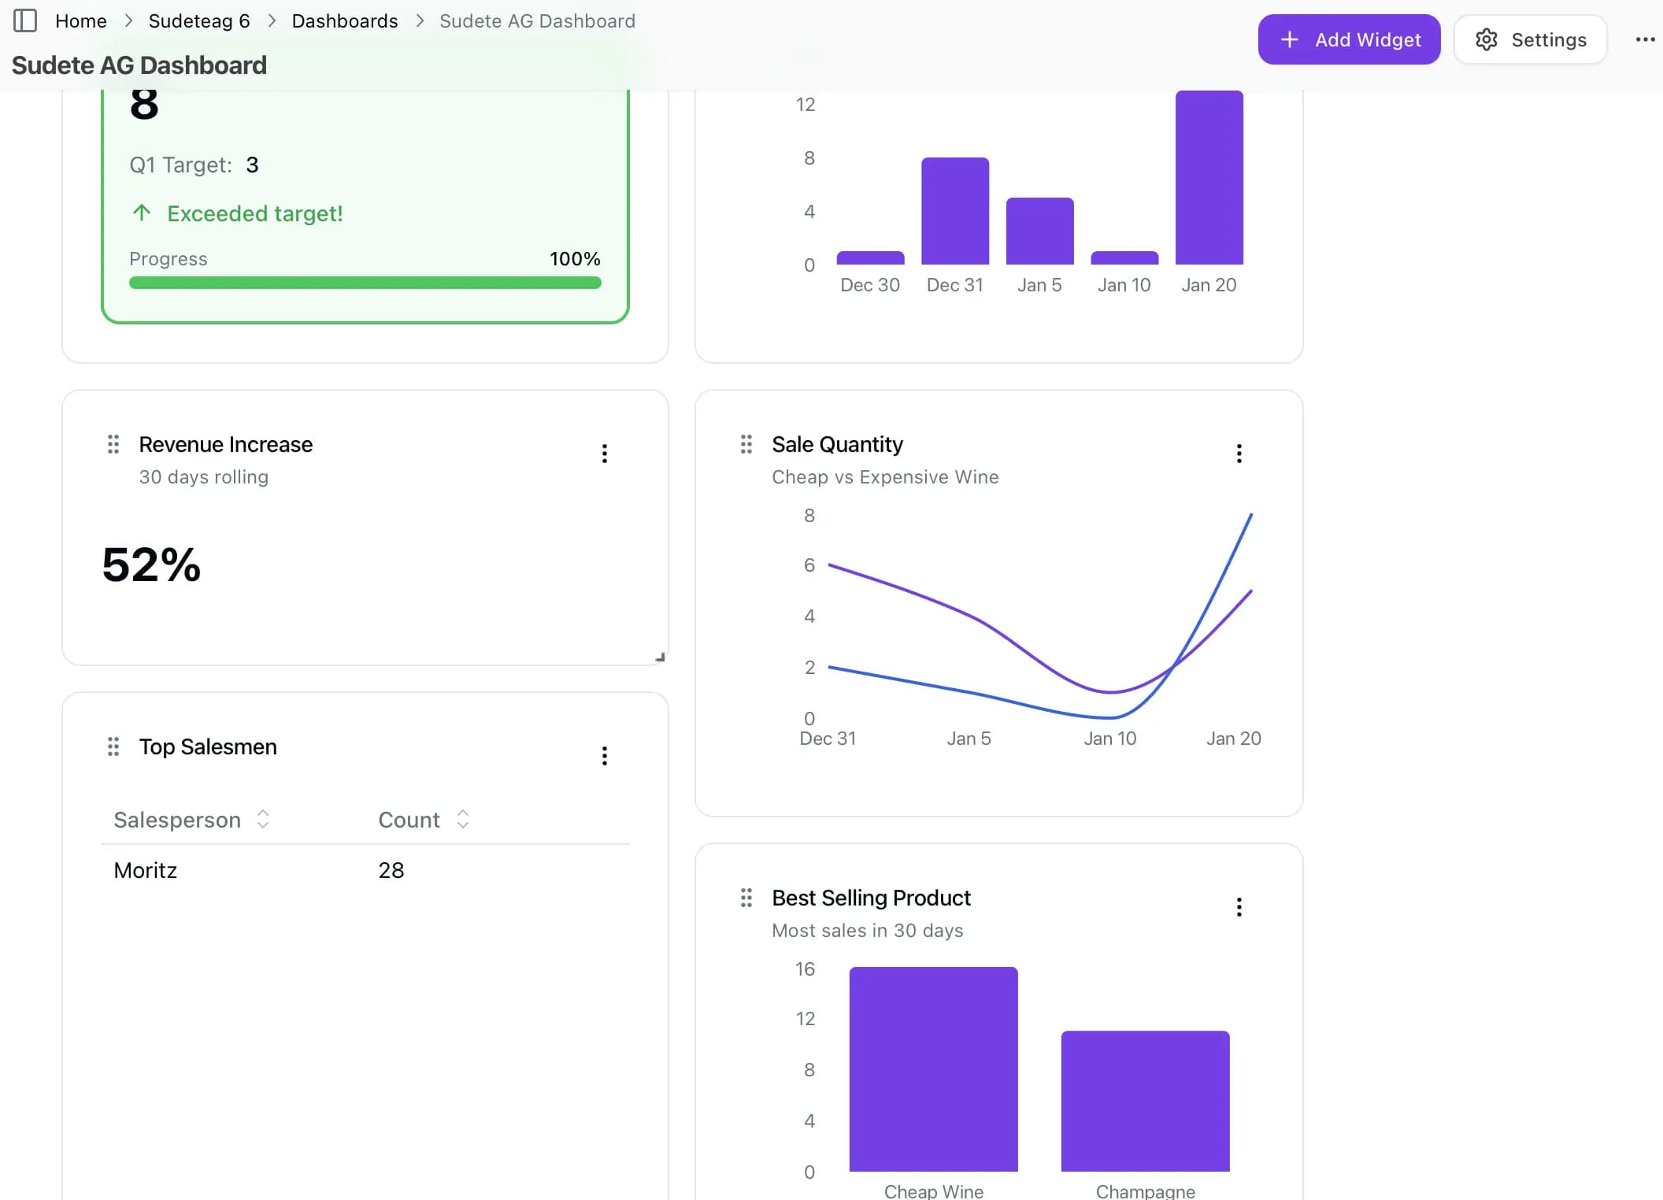1663x1200 pixels.
Task: Grab the Revenue Increase widget drag handle
Action: [113, 444]
